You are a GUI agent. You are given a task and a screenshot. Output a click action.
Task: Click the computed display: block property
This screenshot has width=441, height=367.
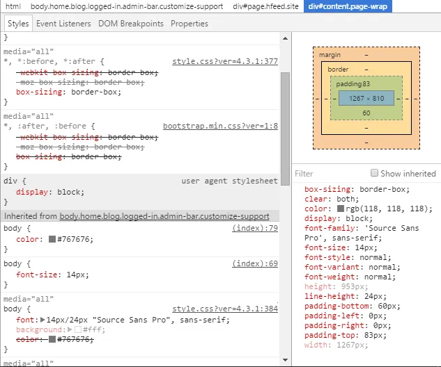[x=339, y=218]
